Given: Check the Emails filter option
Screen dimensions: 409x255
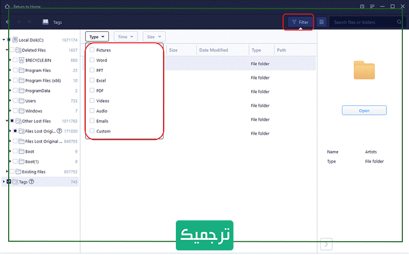Looking at the screenshot, I should click(x=92, y=121).
